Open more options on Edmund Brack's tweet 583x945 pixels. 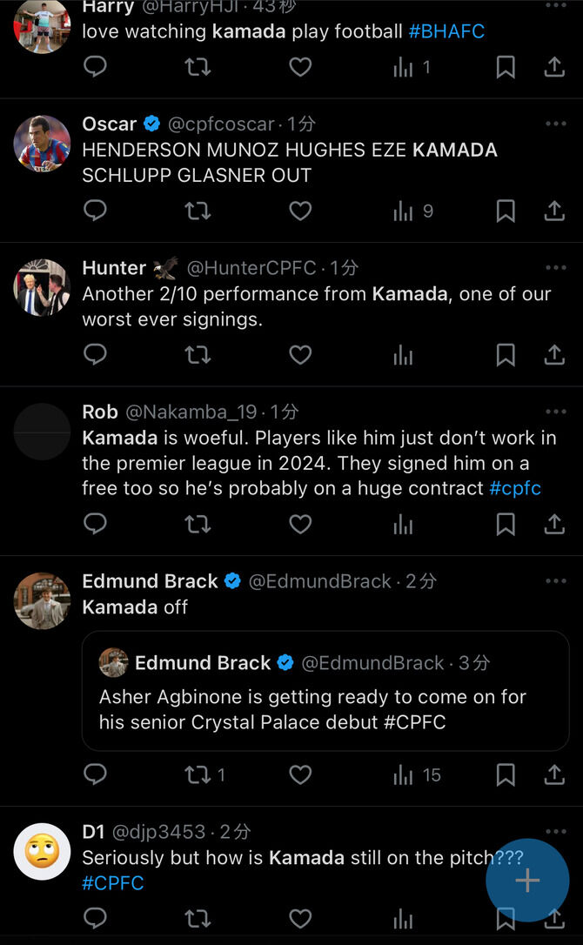click(x=555, y=580)
